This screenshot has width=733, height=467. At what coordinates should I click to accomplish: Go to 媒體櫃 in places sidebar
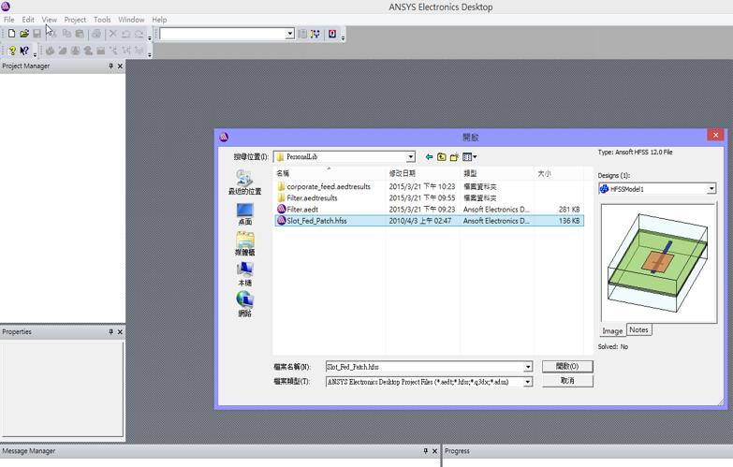(244, 244)
